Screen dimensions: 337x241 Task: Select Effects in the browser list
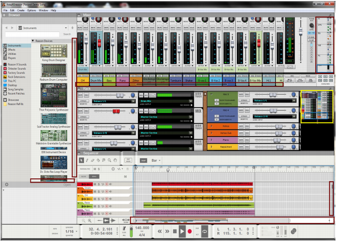click(12, 50)
